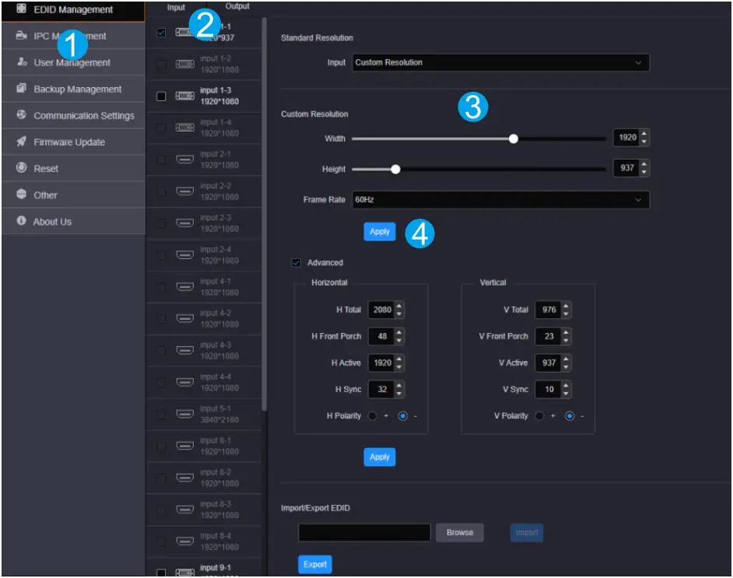Image resolution: width=733 pixels, height=578 pixels.
Task: Click the input 1-4 connector icon
Action: tap(184, 128)
